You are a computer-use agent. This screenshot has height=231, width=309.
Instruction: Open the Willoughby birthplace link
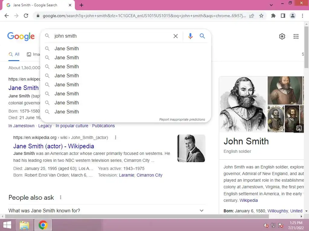click(278, 211)
